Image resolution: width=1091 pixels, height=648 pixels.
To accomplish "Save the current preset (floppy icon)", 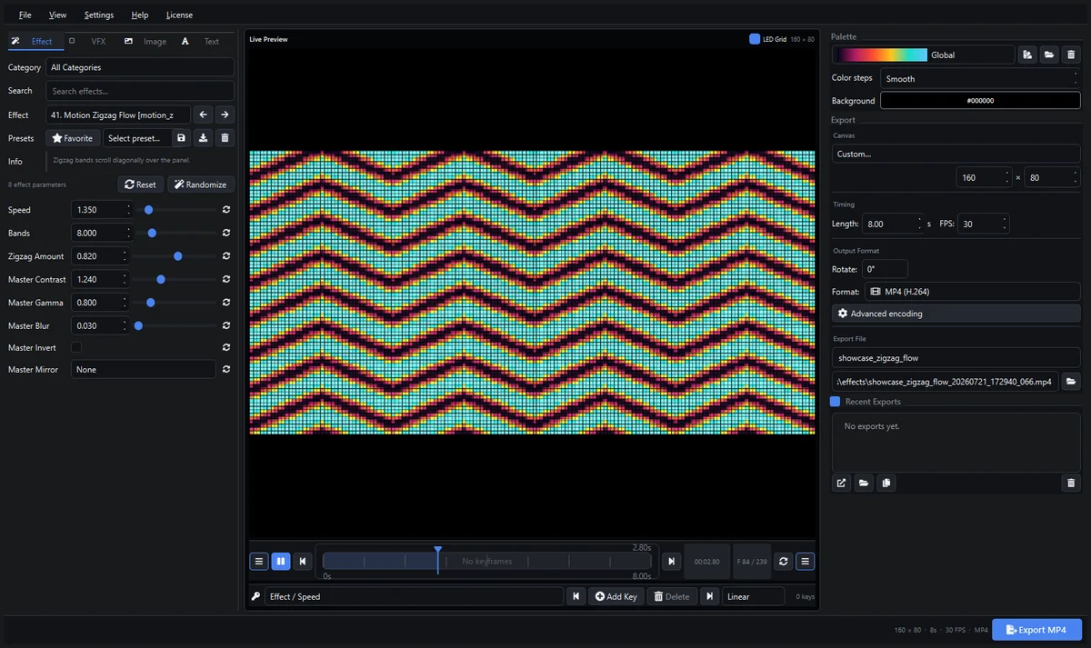I will click(x=182, y=138).
